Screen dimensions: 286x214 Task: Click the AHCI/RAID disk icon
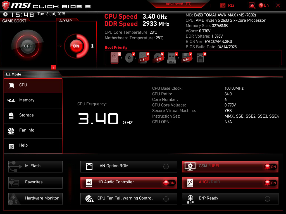[190, 183]
